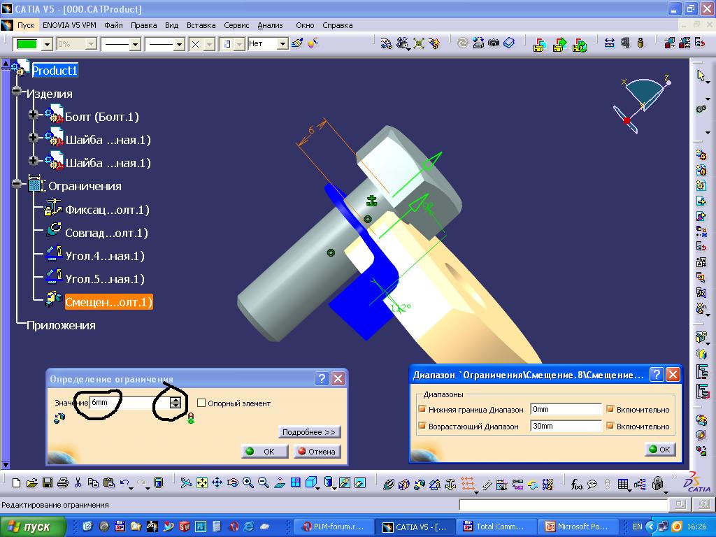The width and height of the screenshot is (716, 537).
Task: Expand the first 'Шайба ...ная.1)' node
Action: click(x=33, y=138)
